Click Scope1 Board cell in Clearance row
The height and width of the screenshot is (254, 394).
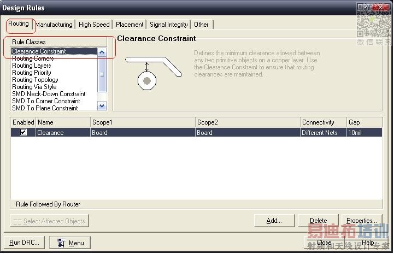[x=143, y=132]
